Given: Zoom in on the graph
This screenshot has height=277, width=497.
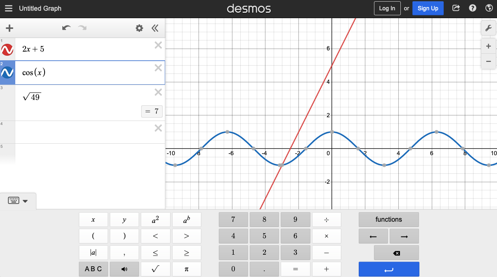Looking at the screenshot, I should [488, 46].
